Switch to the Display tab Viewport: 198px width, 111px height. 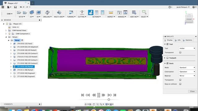coord(168,40)
